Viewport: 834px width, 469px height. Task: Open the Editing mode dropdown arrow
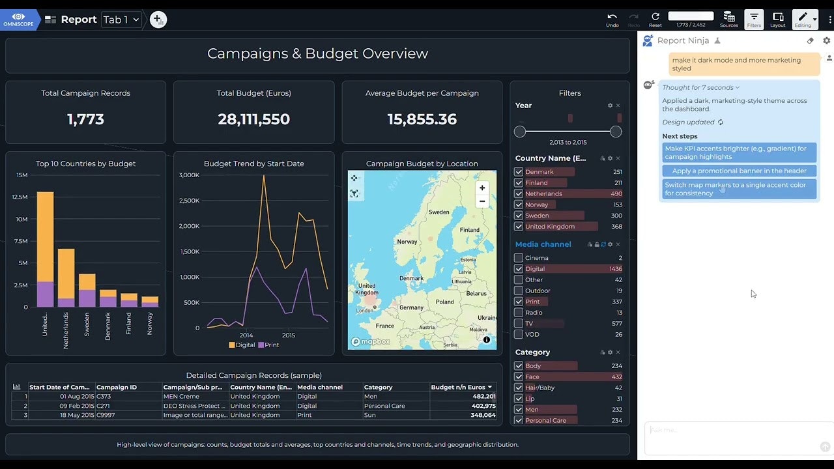tap(814, 20)
